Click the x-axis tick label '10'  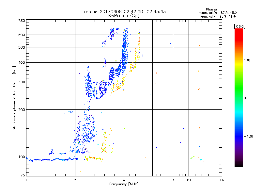pos(189,180)
